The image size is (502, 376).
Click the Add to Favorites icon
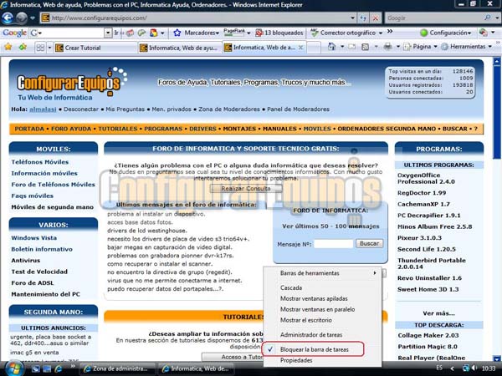coord(23,48)
